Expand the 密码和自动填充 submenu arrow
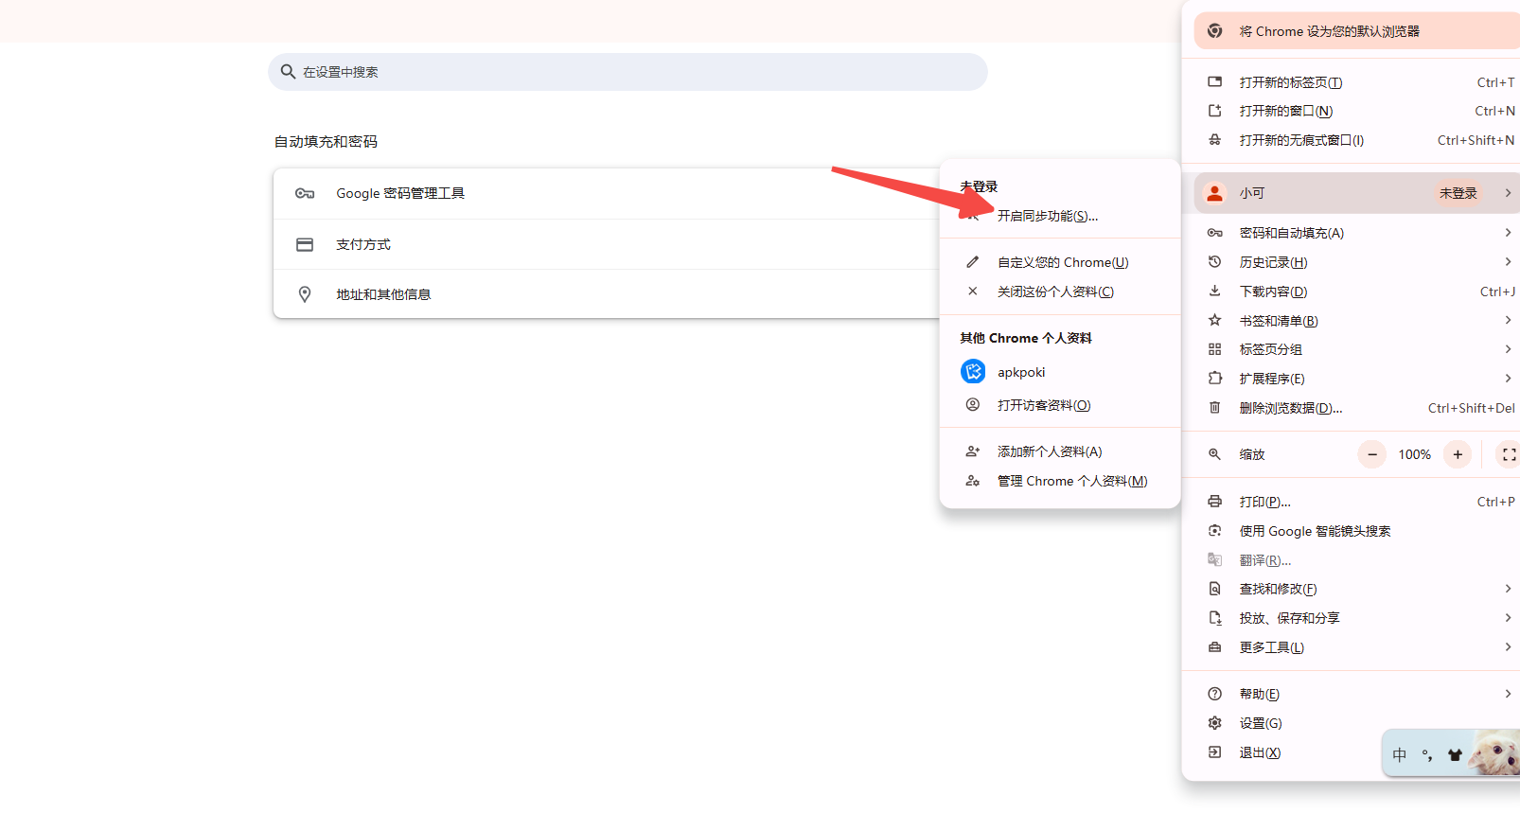 1508,233
